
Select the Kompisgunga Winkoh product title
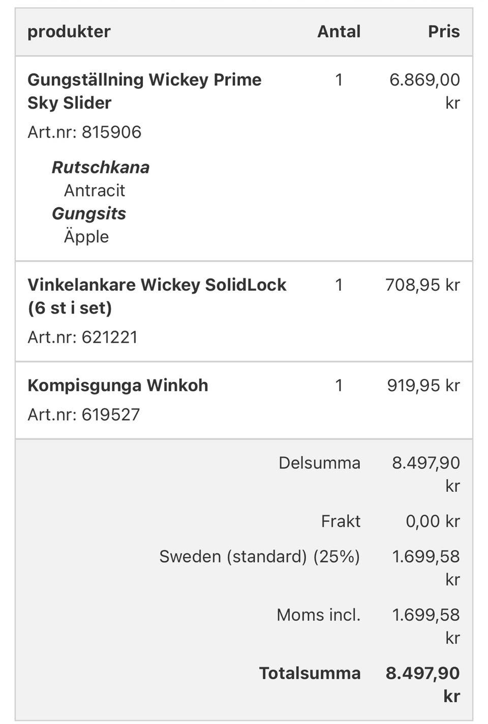click(x=118, y=385)
